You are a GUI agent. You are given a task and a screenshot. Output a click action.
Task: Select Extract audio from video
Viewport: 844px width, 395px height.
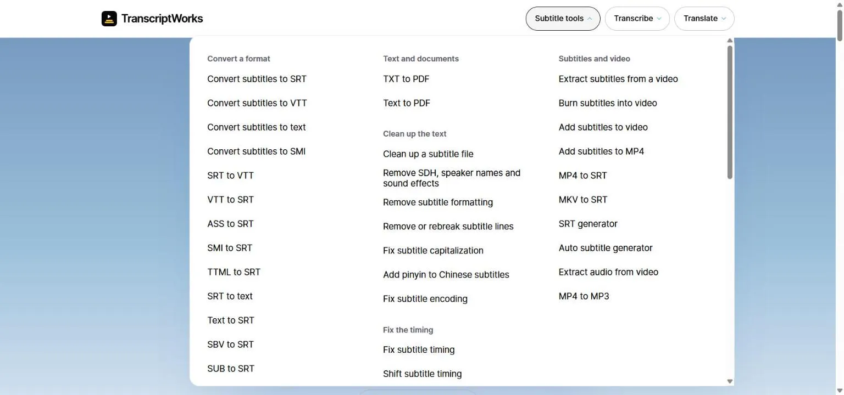coord(608,272)
